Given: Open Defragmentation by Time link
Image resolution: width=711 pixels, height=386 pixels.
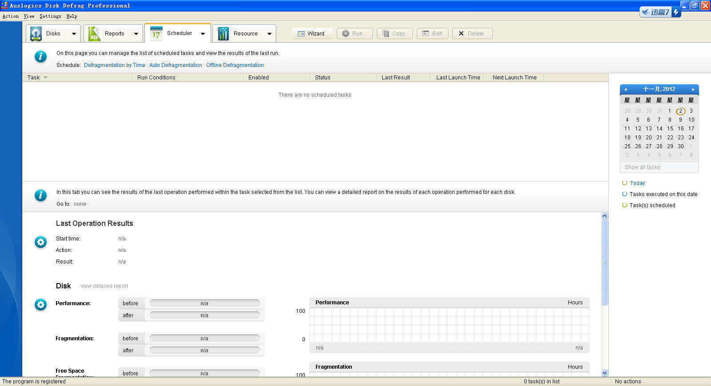Looking at the screenshot, I should click(x=115, y=65).
